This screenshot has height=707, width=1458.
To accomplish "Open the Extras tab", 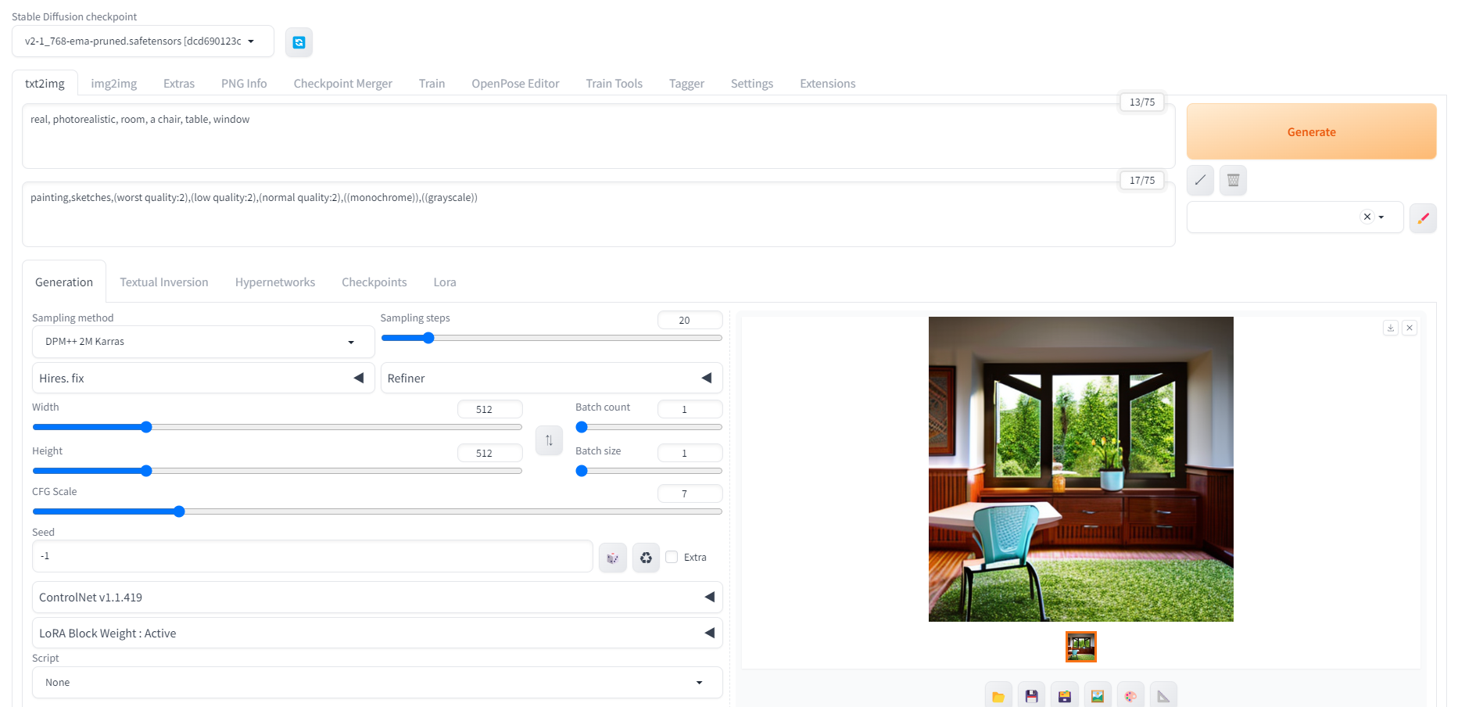I will 179,84.
